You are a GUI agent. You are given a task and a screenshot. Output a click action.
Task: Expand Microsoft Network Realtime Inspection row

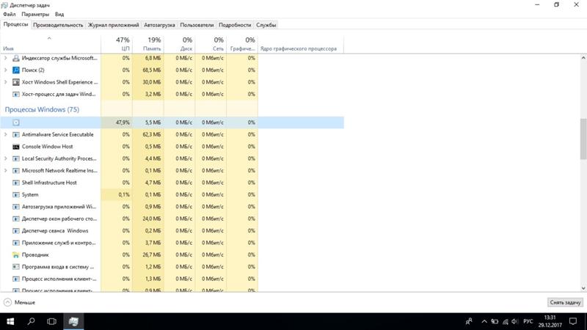point(6,171)
